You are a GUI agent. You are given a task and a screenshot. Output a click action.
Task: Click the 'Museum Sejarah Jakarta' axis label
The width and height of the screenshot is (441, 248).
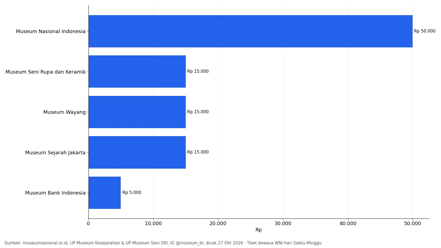click(x=55, y=153)
